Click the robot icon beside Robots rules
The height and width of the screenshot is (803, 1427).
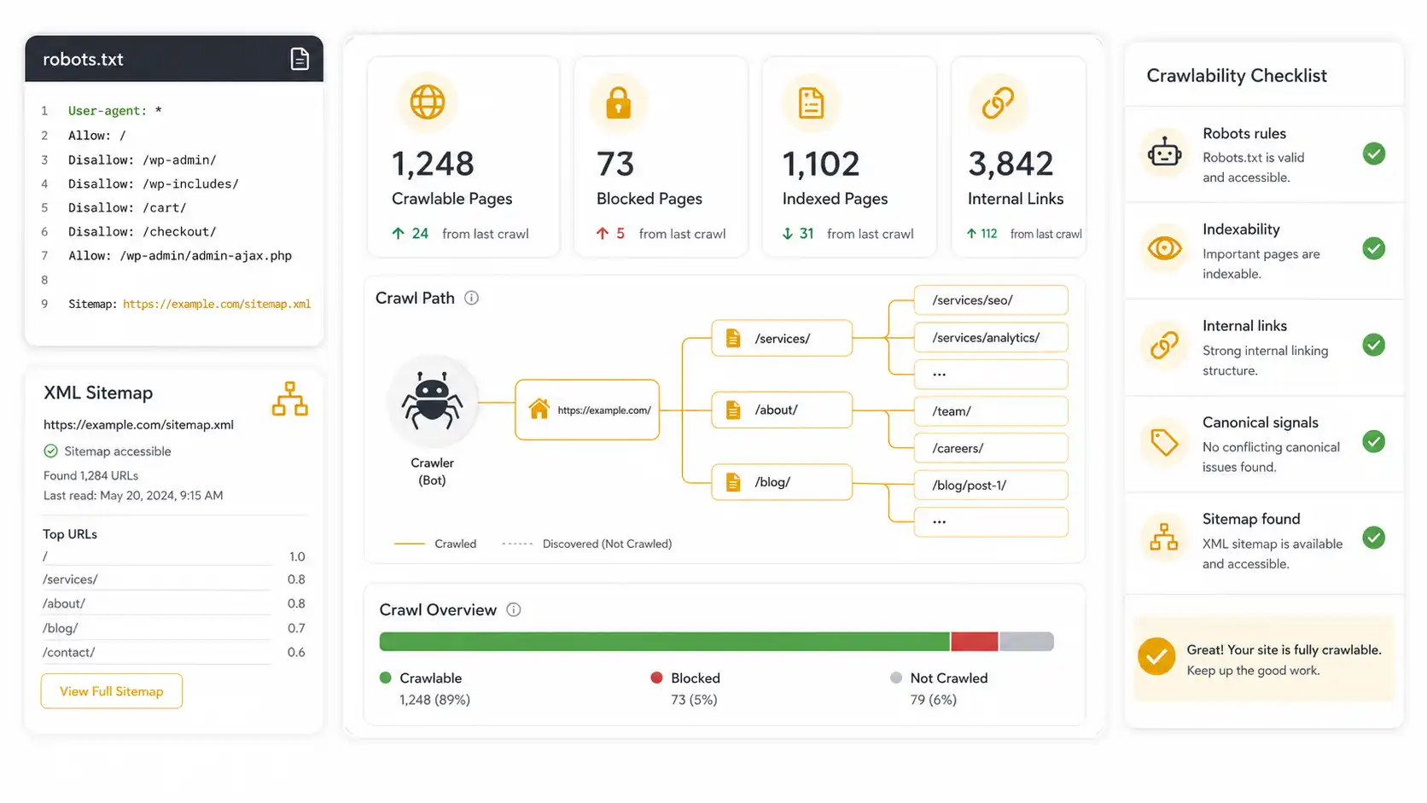[x=1164, y=154]
